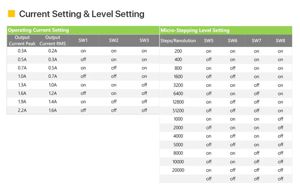Select the Output Current Peak header

[x=22, y=40]
